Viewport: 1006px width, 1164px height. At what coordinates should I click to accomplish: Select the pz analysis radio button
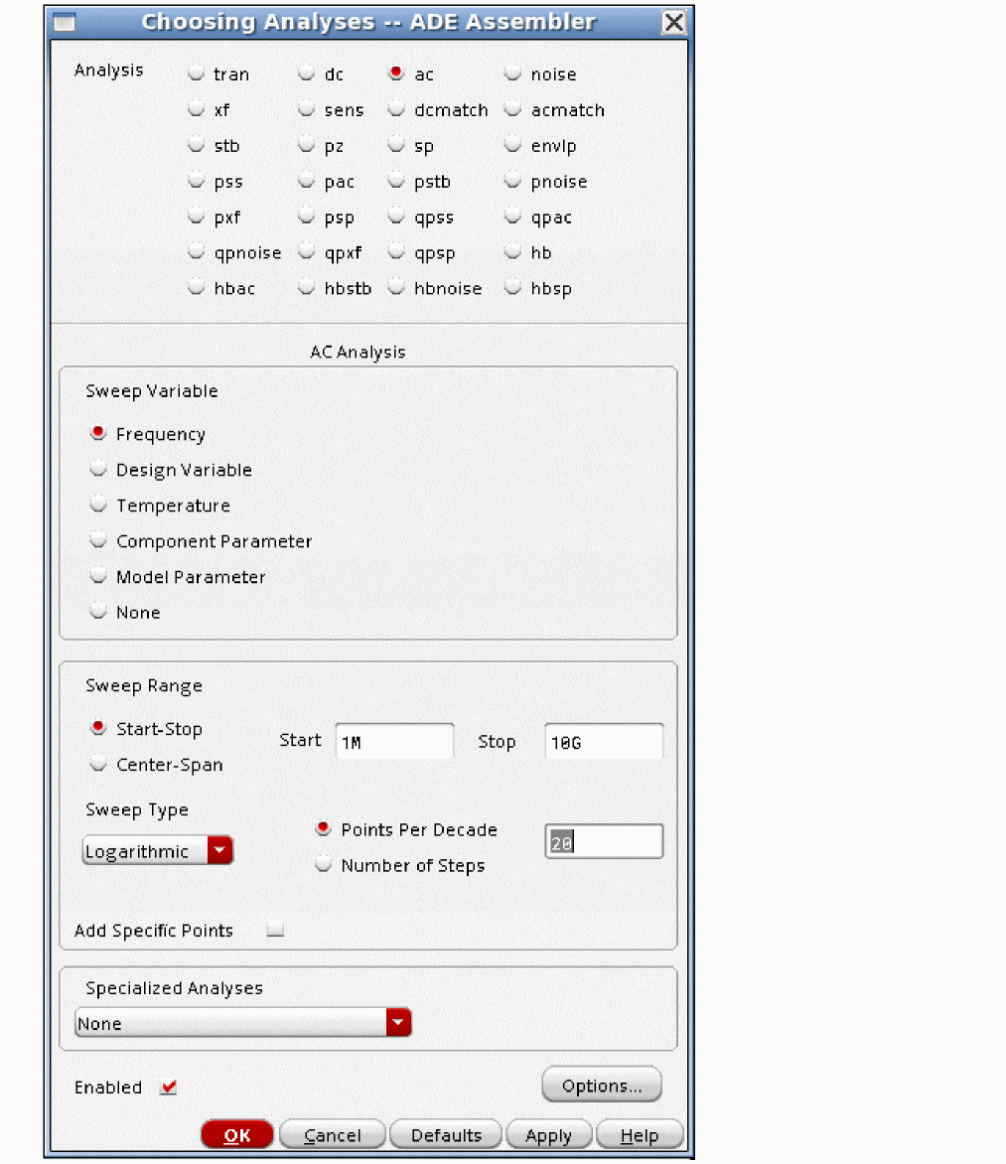[307, 145]
